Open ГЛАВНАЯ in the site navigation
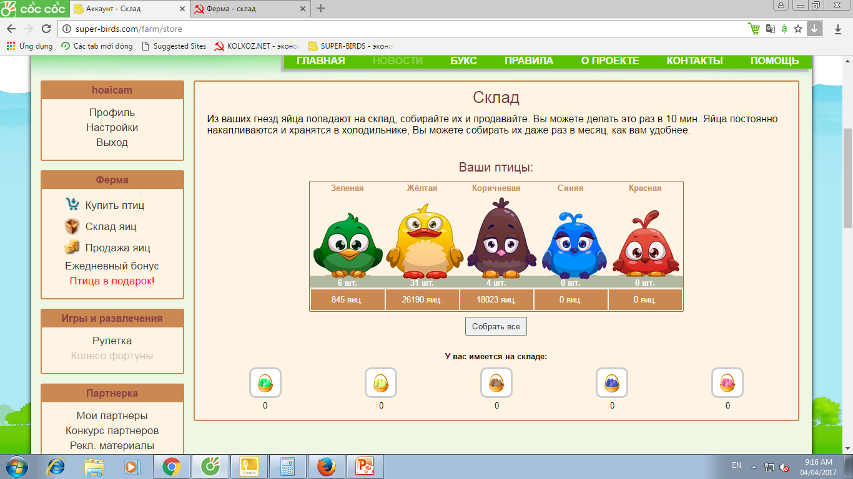The image size is (853, 479). (x=321, y=60)
